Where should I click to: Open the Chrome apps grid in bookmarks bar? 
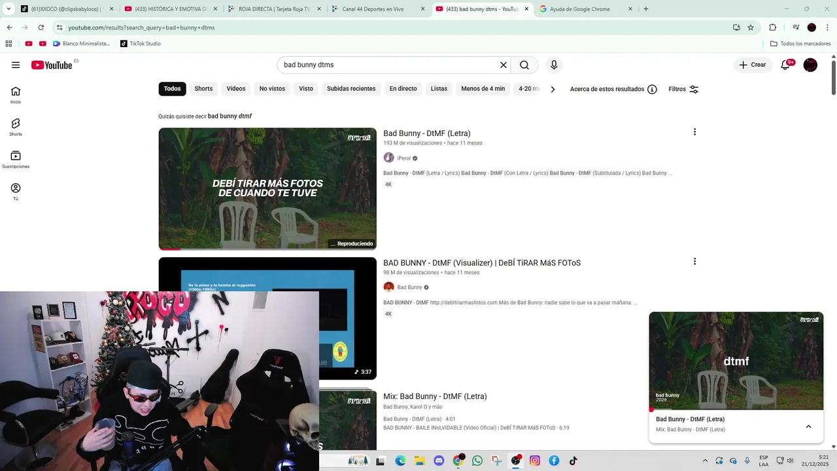[9, 44]
